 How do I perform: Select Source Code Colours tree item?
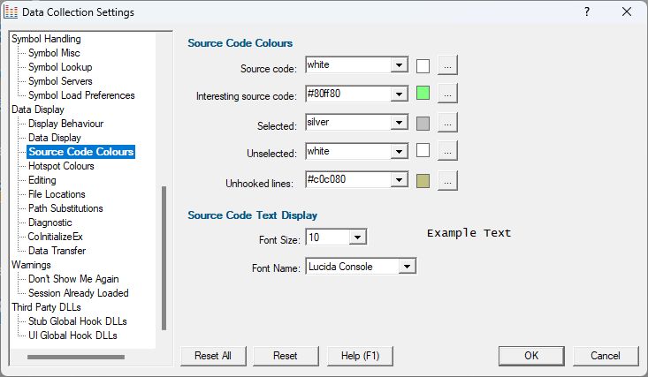click(x=81, y=152)
